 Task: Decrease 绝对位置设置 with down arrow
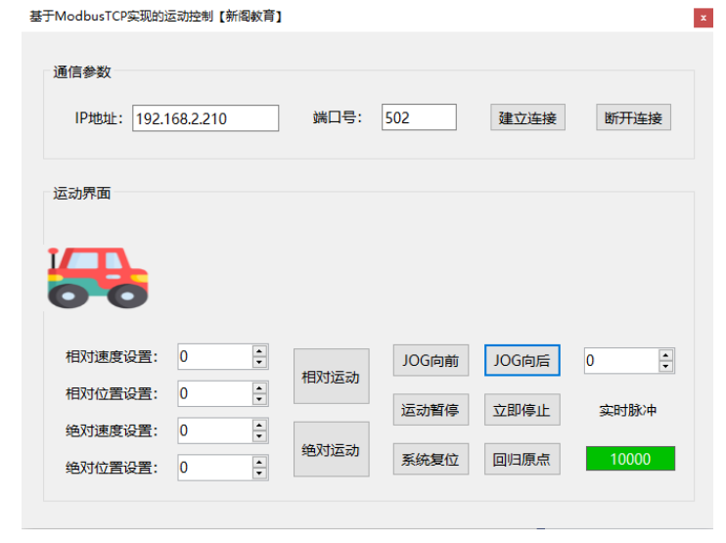[x=259, y=474]
